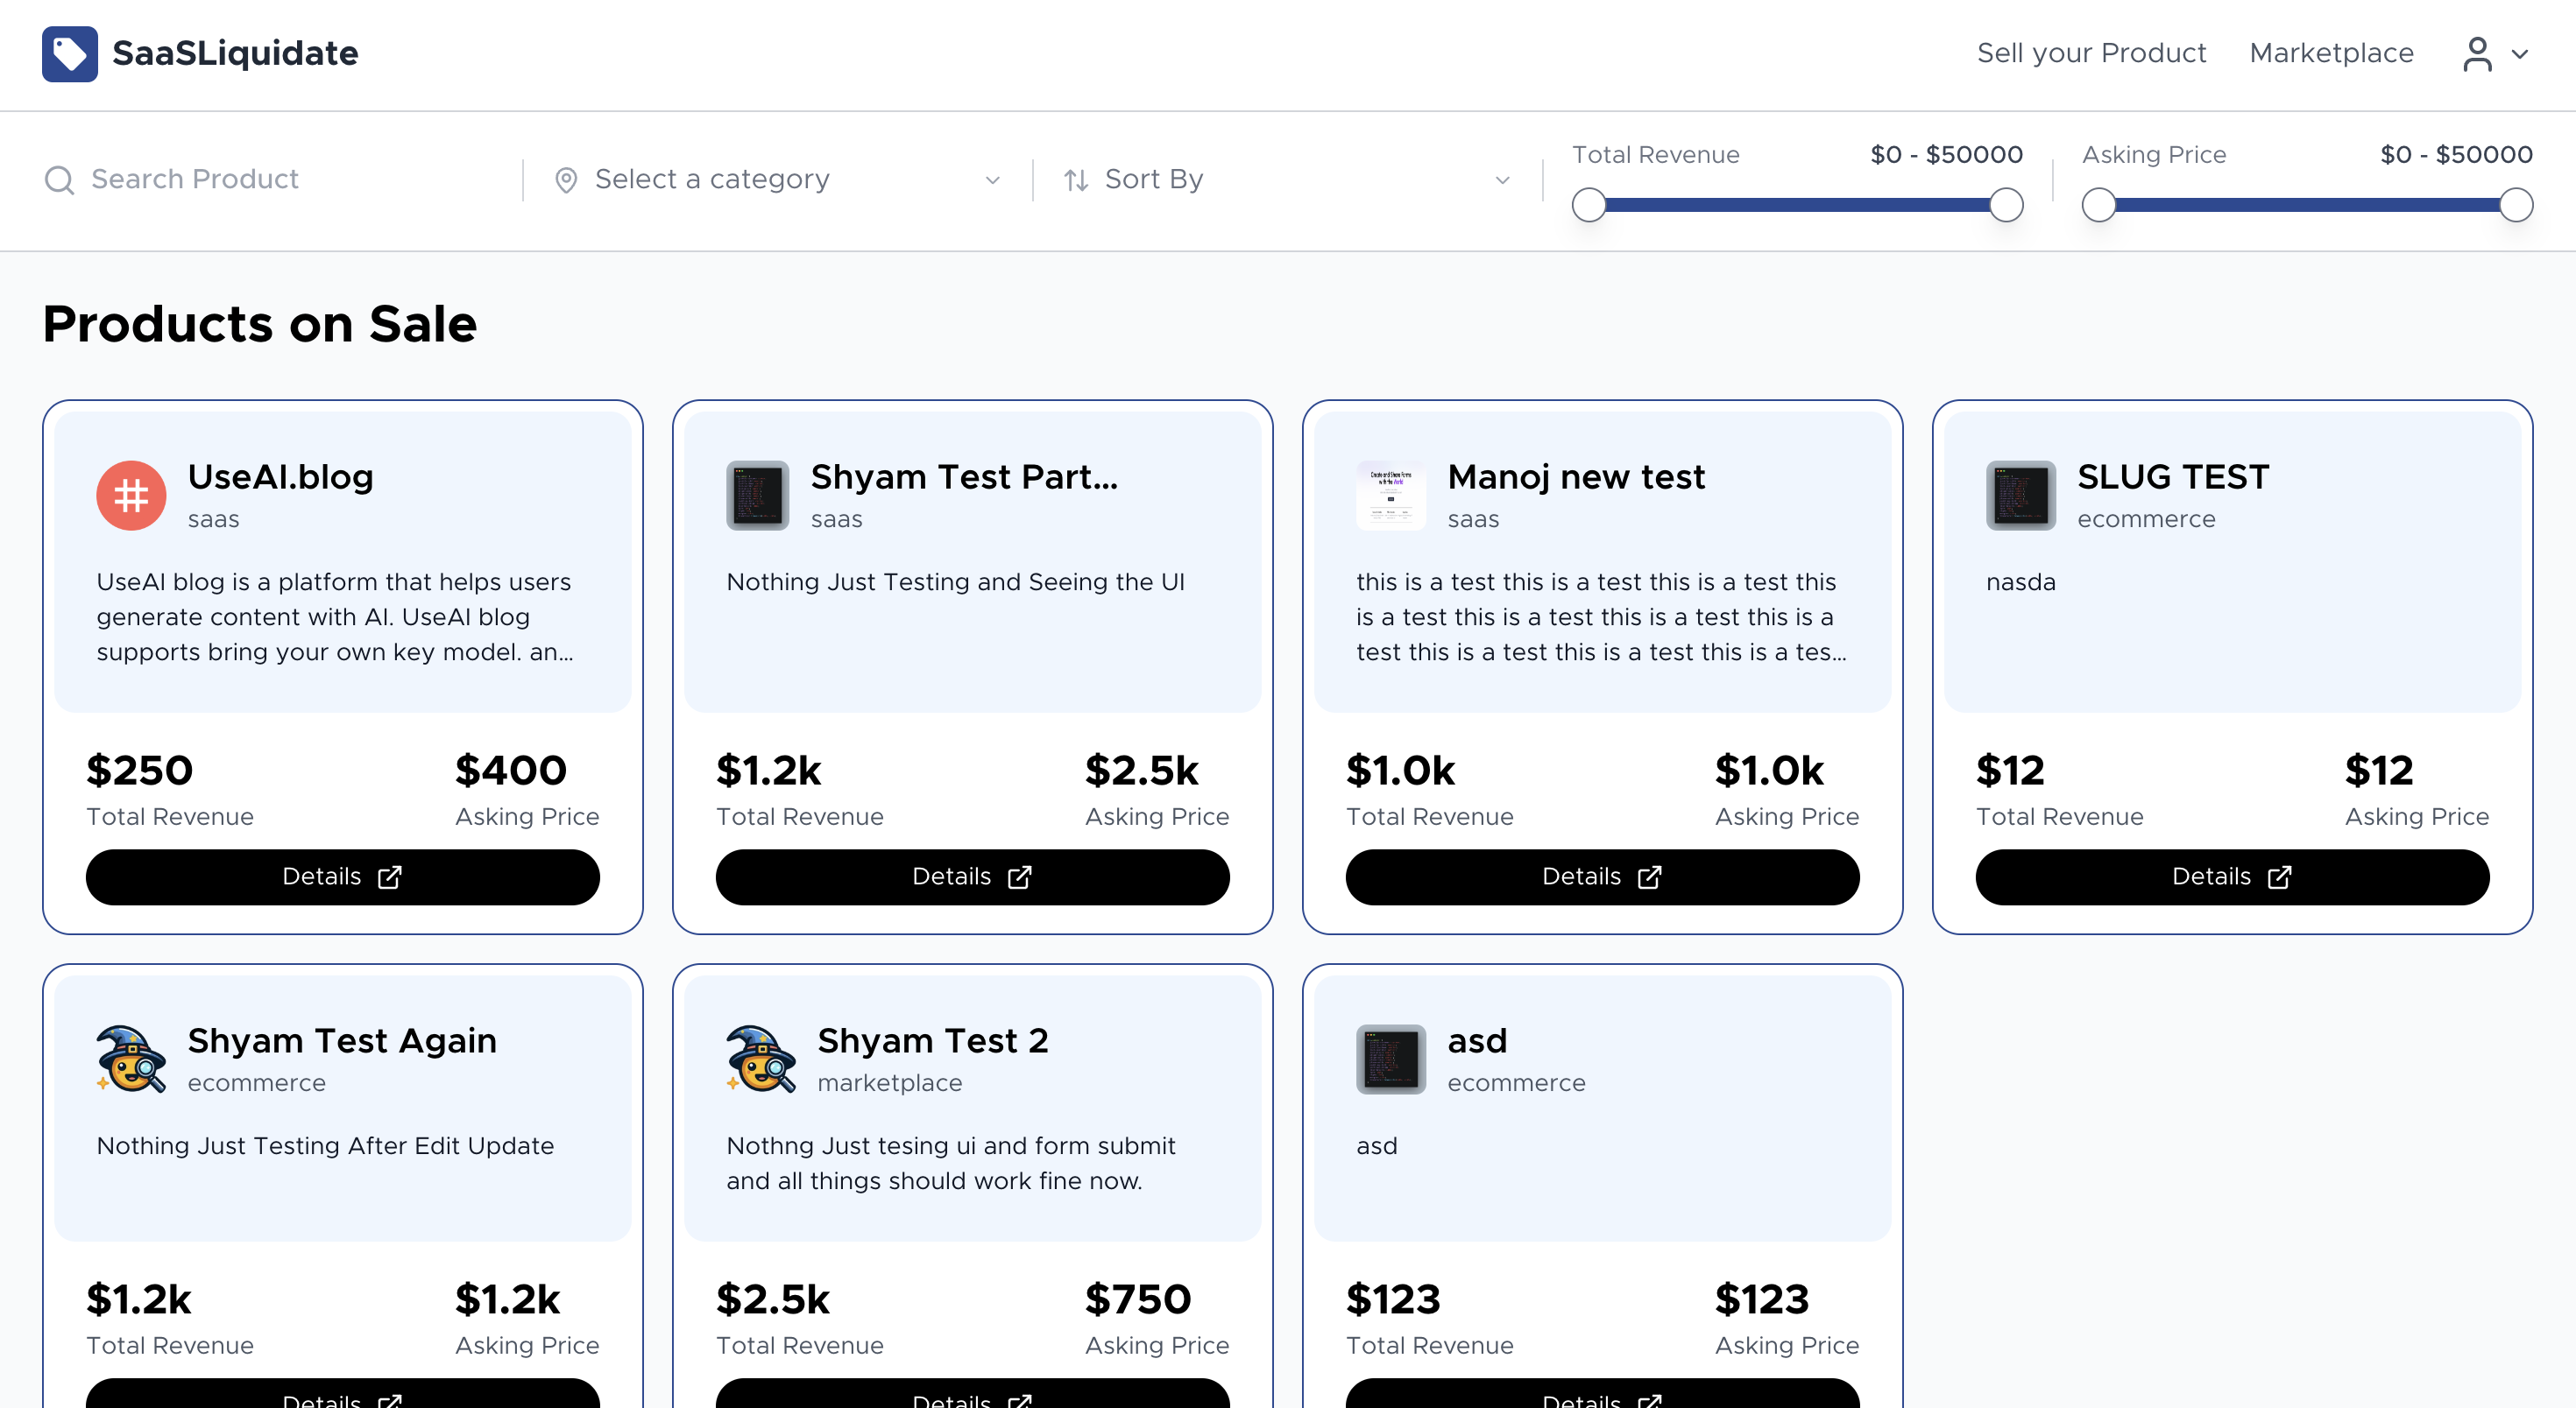The width and height of the screenshot is (2576, 1408).
Task: Click the asd product title
Action: pyautogui.click(x=1477, y=1040)
